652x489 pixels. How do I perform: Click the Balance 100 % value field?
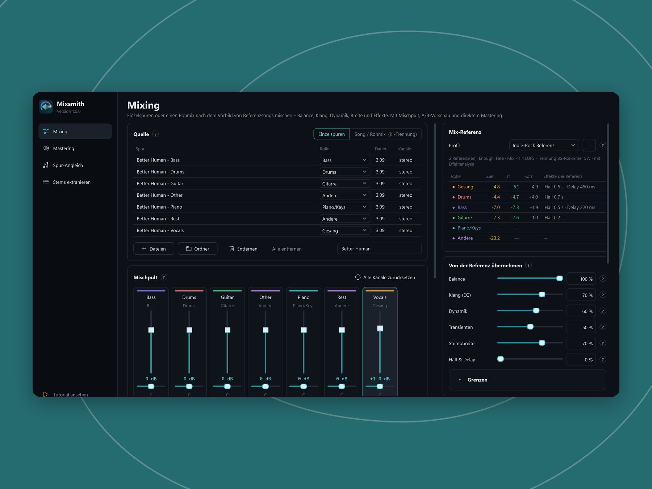pos(581,279)
